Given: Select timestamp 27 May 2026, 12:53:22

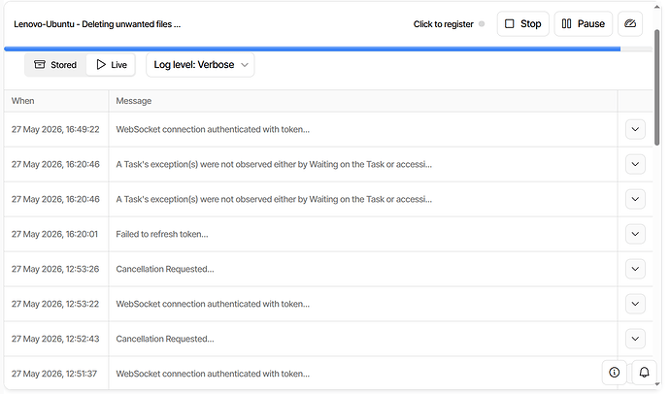Looking at the screenshot, I should (55, 304).
